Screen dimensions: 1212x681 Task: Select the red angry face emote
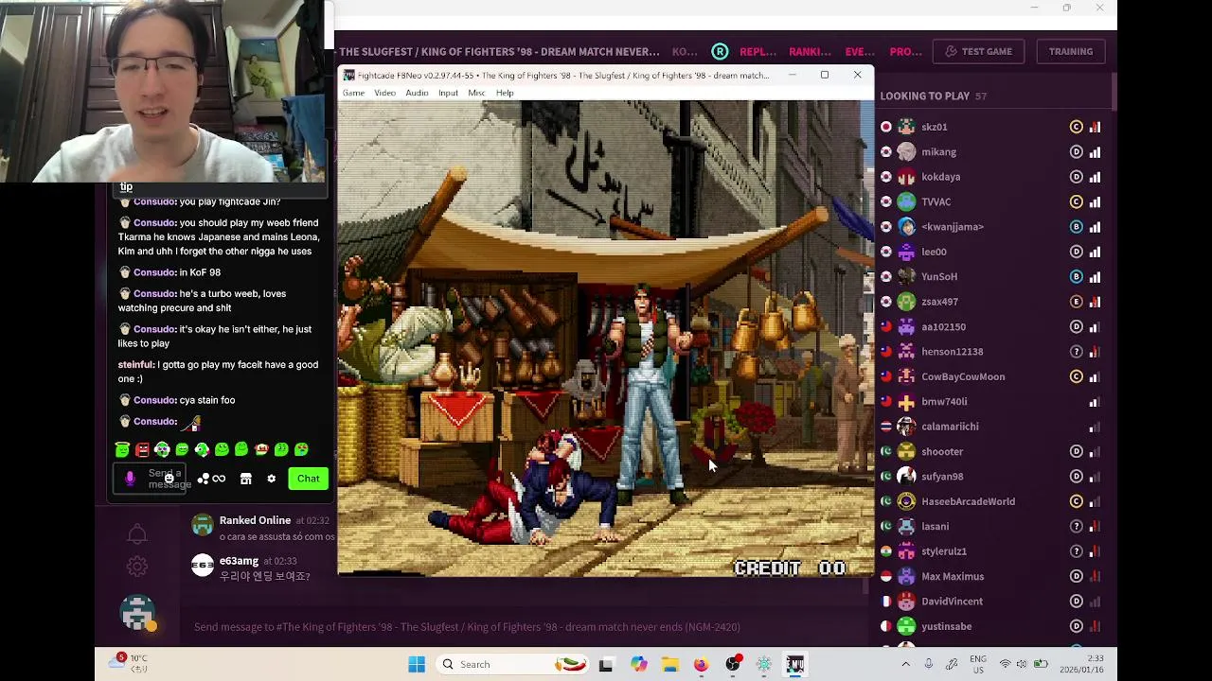tap(142, 449)
